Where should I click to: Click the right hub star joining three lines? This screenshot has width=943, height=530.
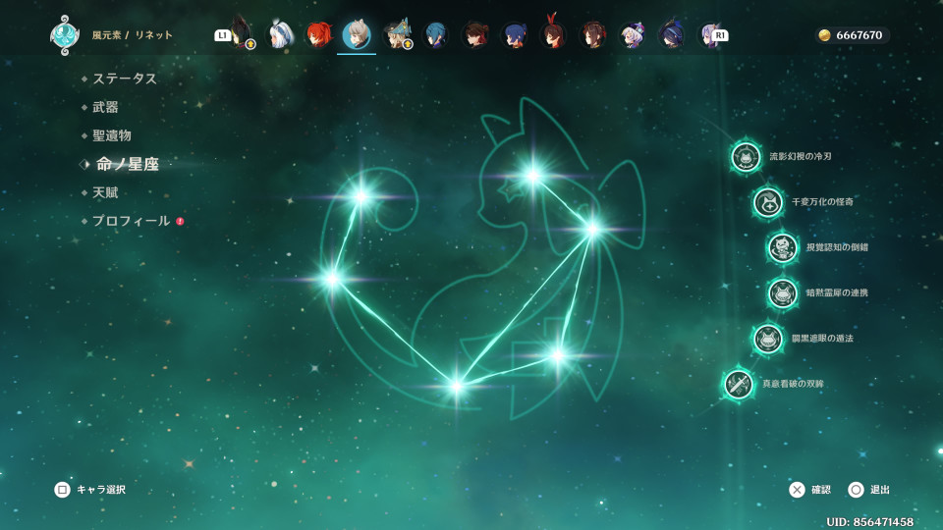[x=592, y=229]
